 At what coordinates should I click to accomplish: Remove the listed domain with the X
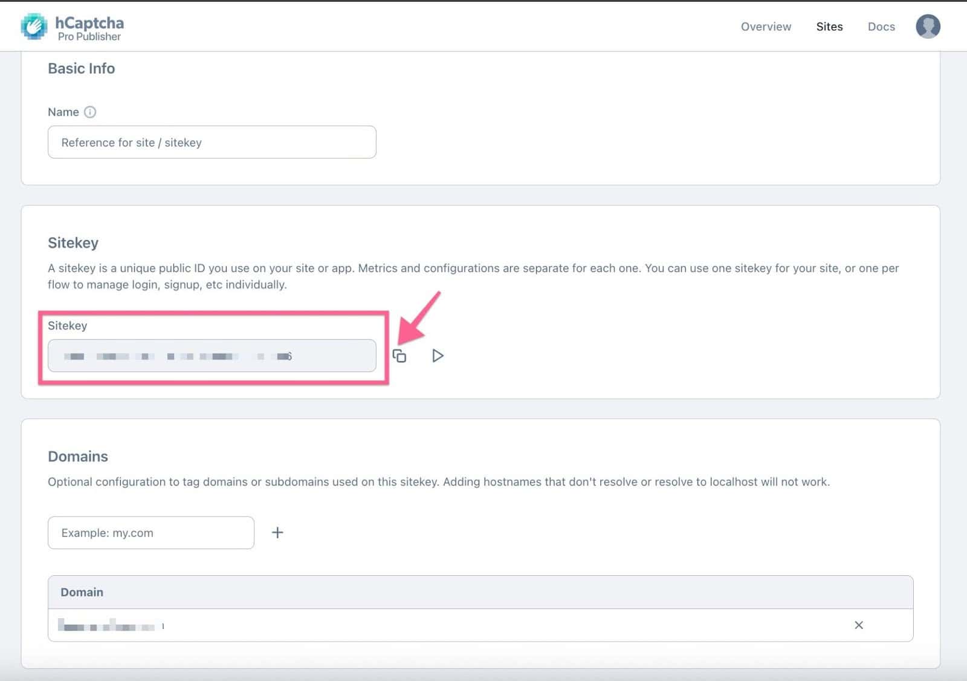pyautogui.click(x=859, y=625)
